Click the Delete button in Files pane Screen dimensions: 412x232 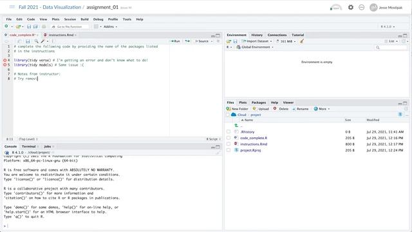[x=281, y=109]
